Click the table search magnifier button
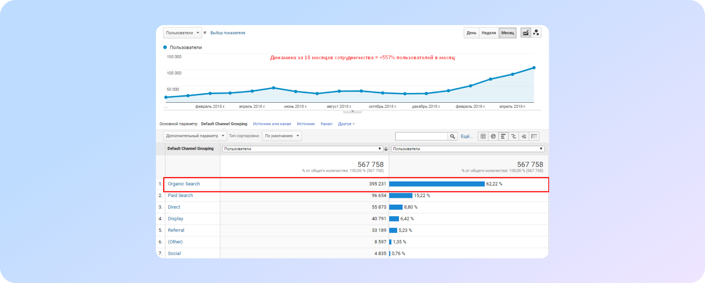Screen dimensions: 705x283 [452, 136]
